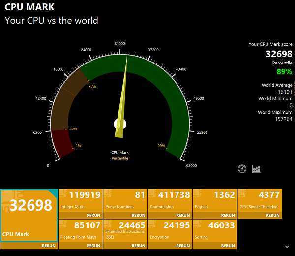Click the yellow gauge needle
295x256 pixels.
click(121, 105)
